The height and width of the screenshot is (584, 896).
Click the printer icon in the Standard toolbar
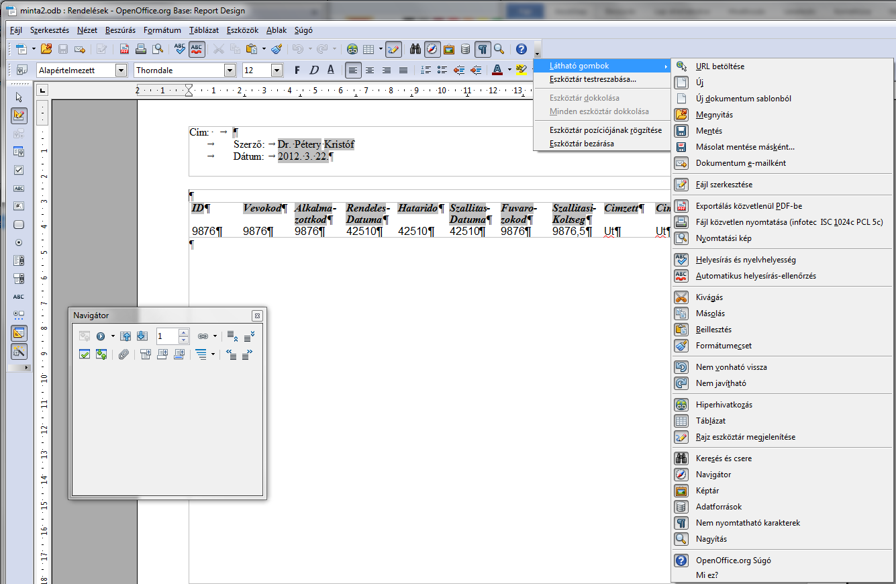pos(141,49)
